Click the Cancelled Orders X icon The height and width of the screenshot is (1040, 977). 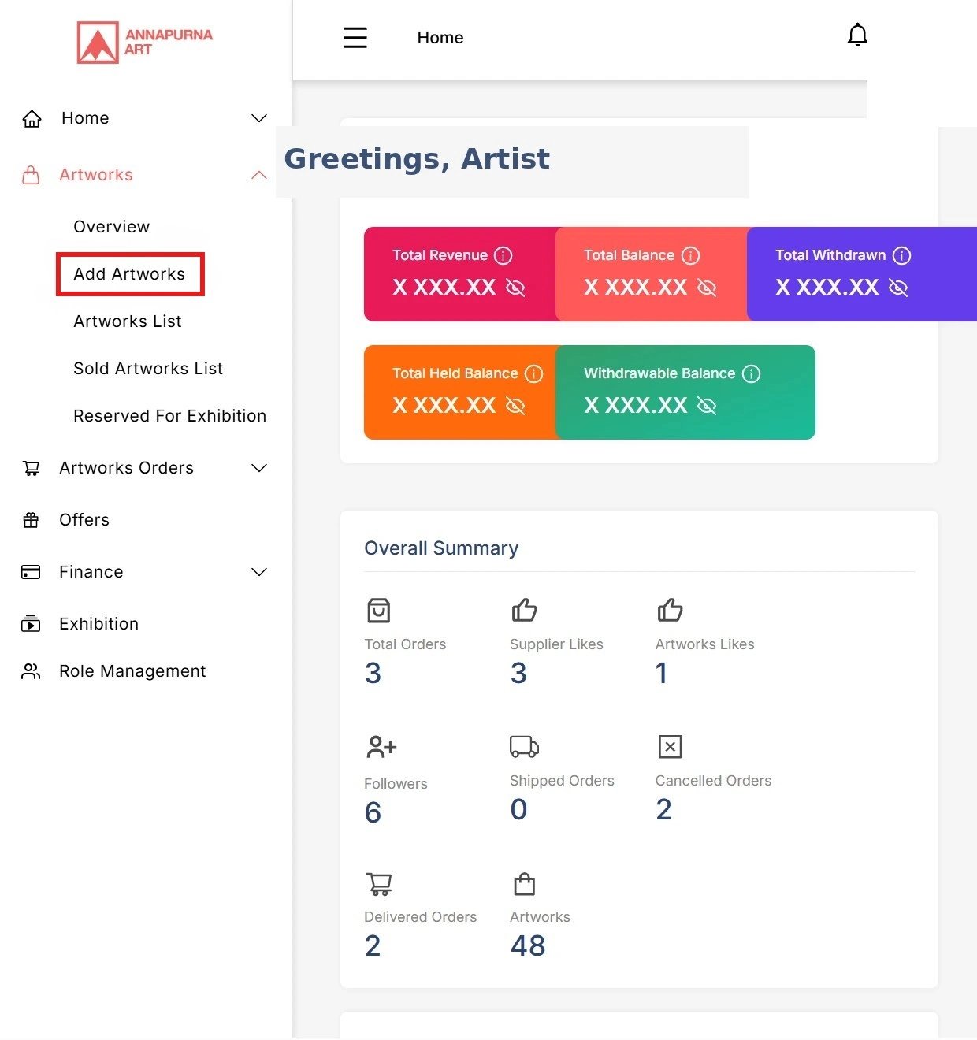coord(670,746)
